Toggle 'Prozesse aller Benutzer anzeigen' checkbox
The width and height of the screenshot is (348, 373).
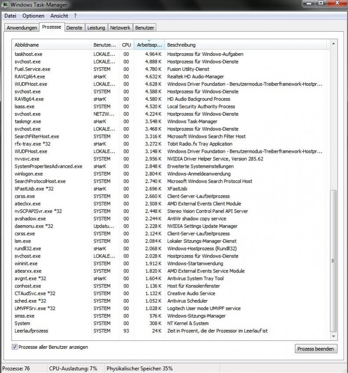pyautogui.click(x=14, y=347)
